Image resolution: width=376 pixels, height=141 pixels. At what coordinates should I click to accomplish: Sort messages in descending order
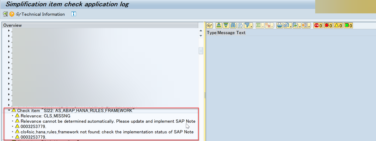(x=226, y=26)
